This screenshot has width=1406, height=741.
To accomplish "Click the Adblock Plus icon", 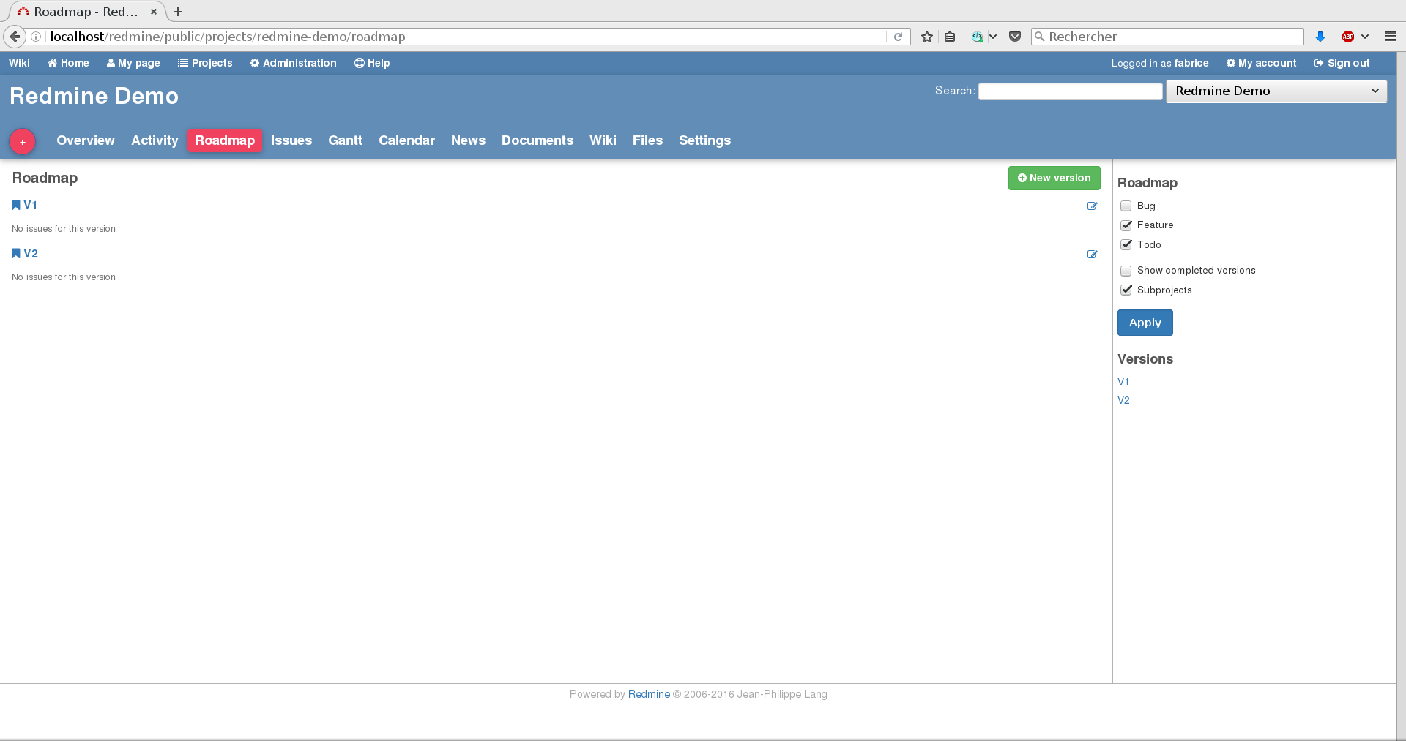I will [x=1347, y=37].
